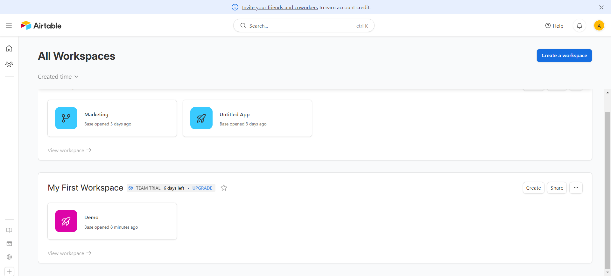Open View workspace under Marketing
The width and height of the screenshot is (611, 276).
pos(70,150)
